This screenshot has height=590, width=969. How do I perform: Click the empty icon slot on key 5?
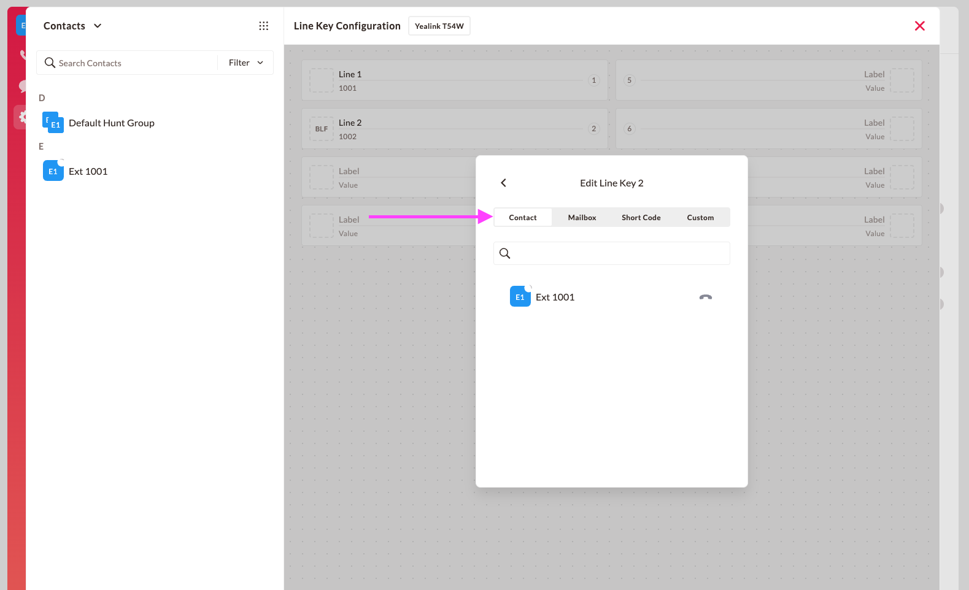pyautogui.click(x=902, y=80)
